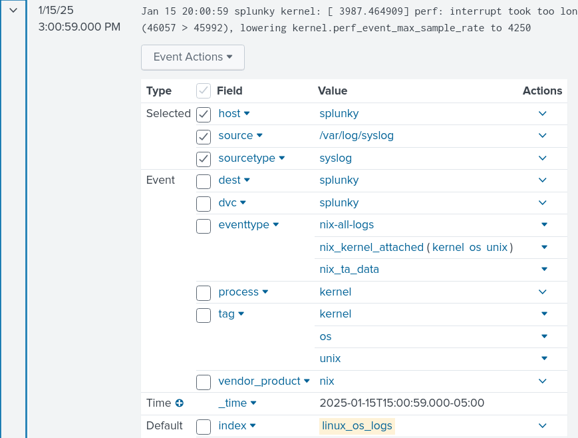Screen dimensions: 578x438
Task: Open the process field name menu
Action: click(243, 292)
